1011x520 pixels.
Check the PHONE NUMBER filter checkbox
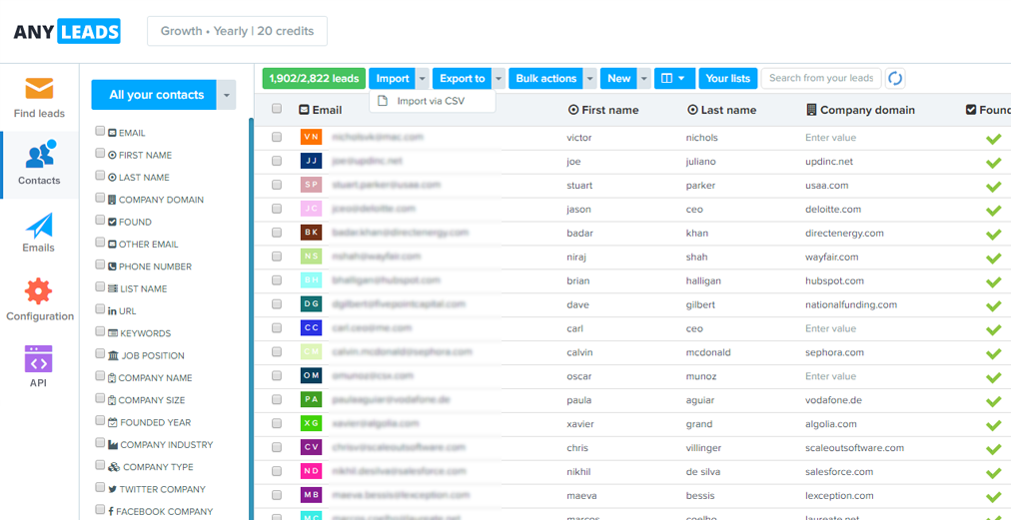coord(100,264)
